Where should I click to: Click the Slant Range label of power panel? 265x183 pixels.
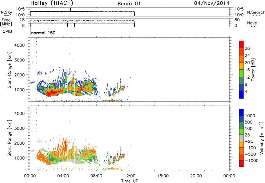click(9, 70)
